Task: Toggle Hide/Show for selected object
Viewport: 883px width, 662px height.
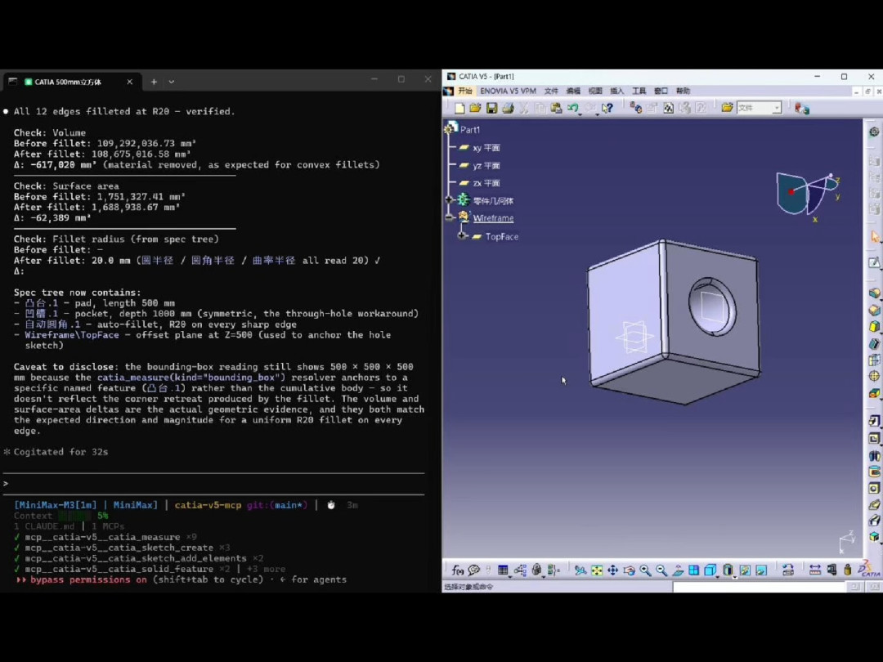Action: (745, 570)
